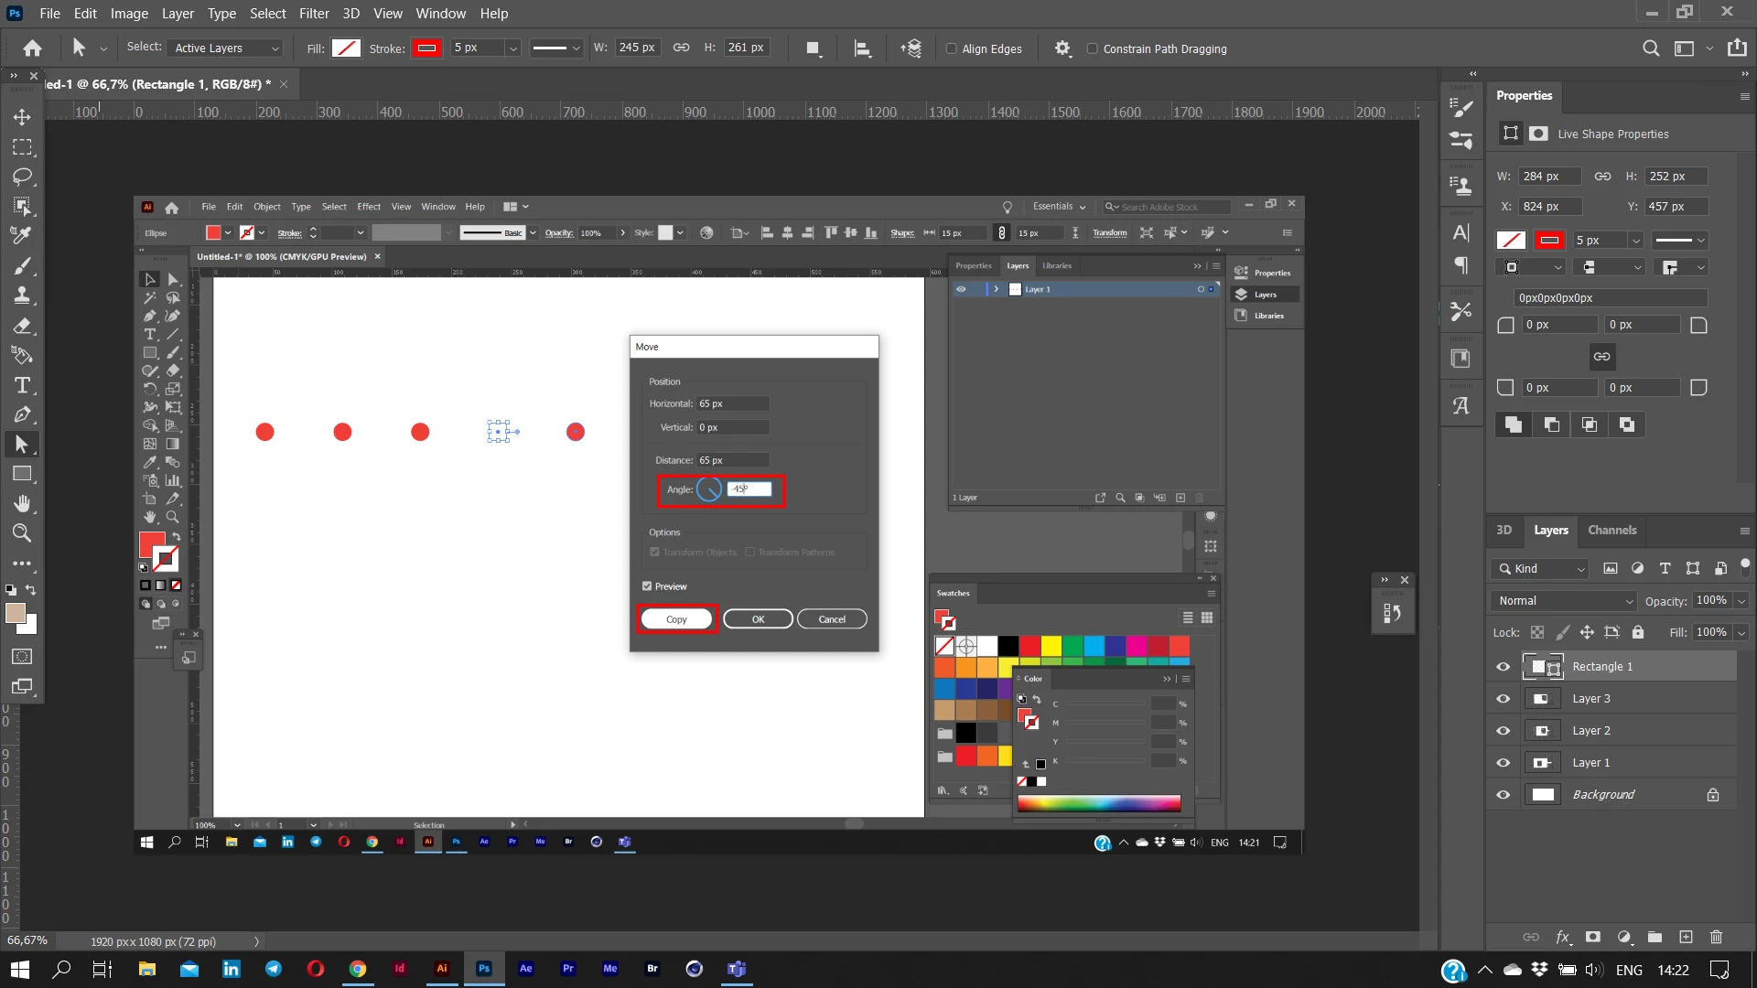Open the layer effects fx menu

(1563, 937)
